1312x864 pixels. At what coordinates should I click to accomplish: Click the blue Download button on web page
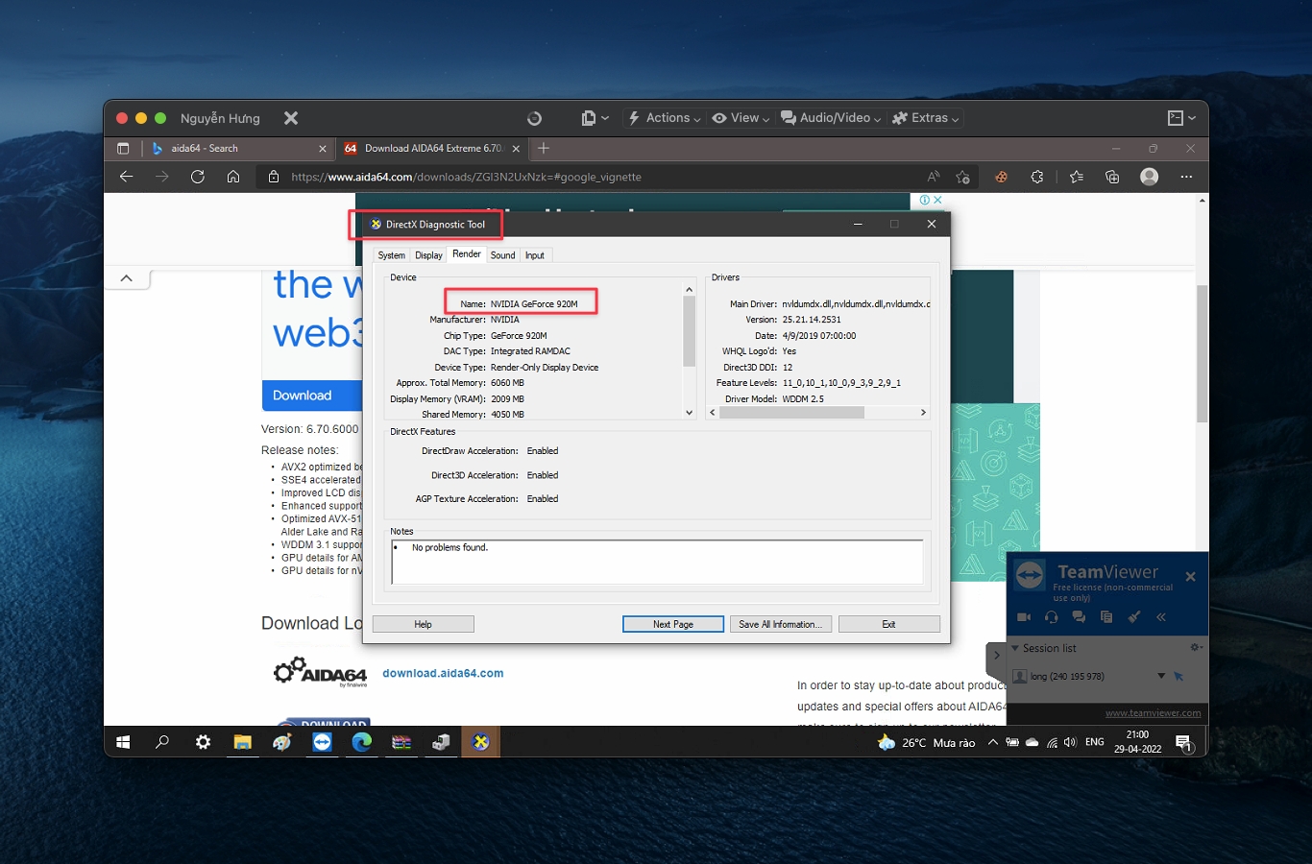(x=310, y=396)
